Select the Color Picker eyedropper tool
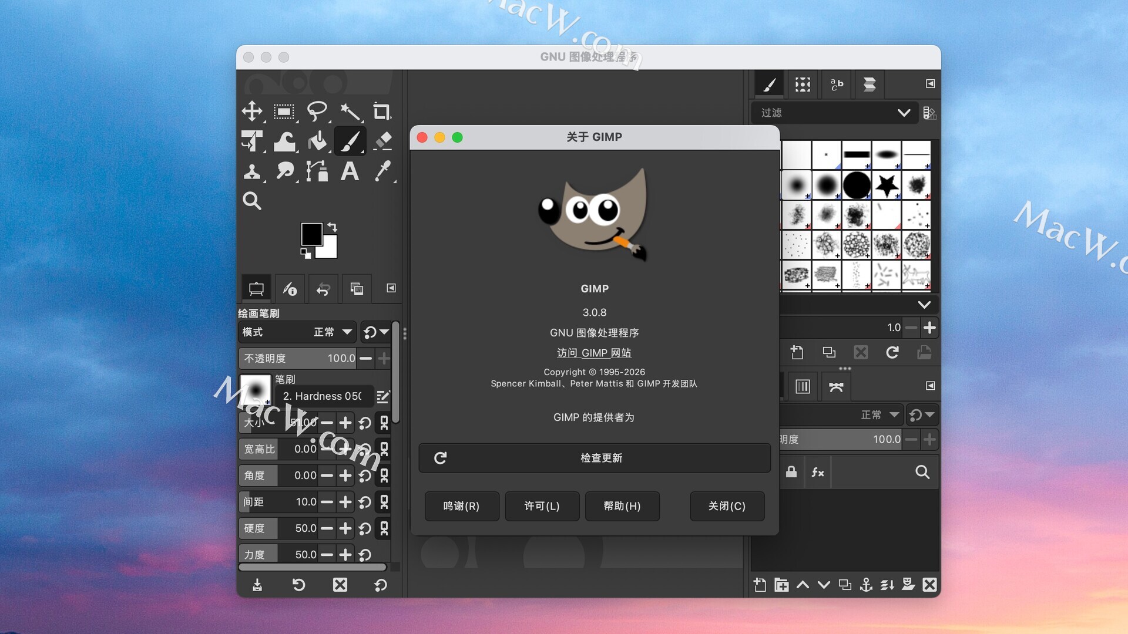This screenshot has height=634, width=1128. point(382,171)
